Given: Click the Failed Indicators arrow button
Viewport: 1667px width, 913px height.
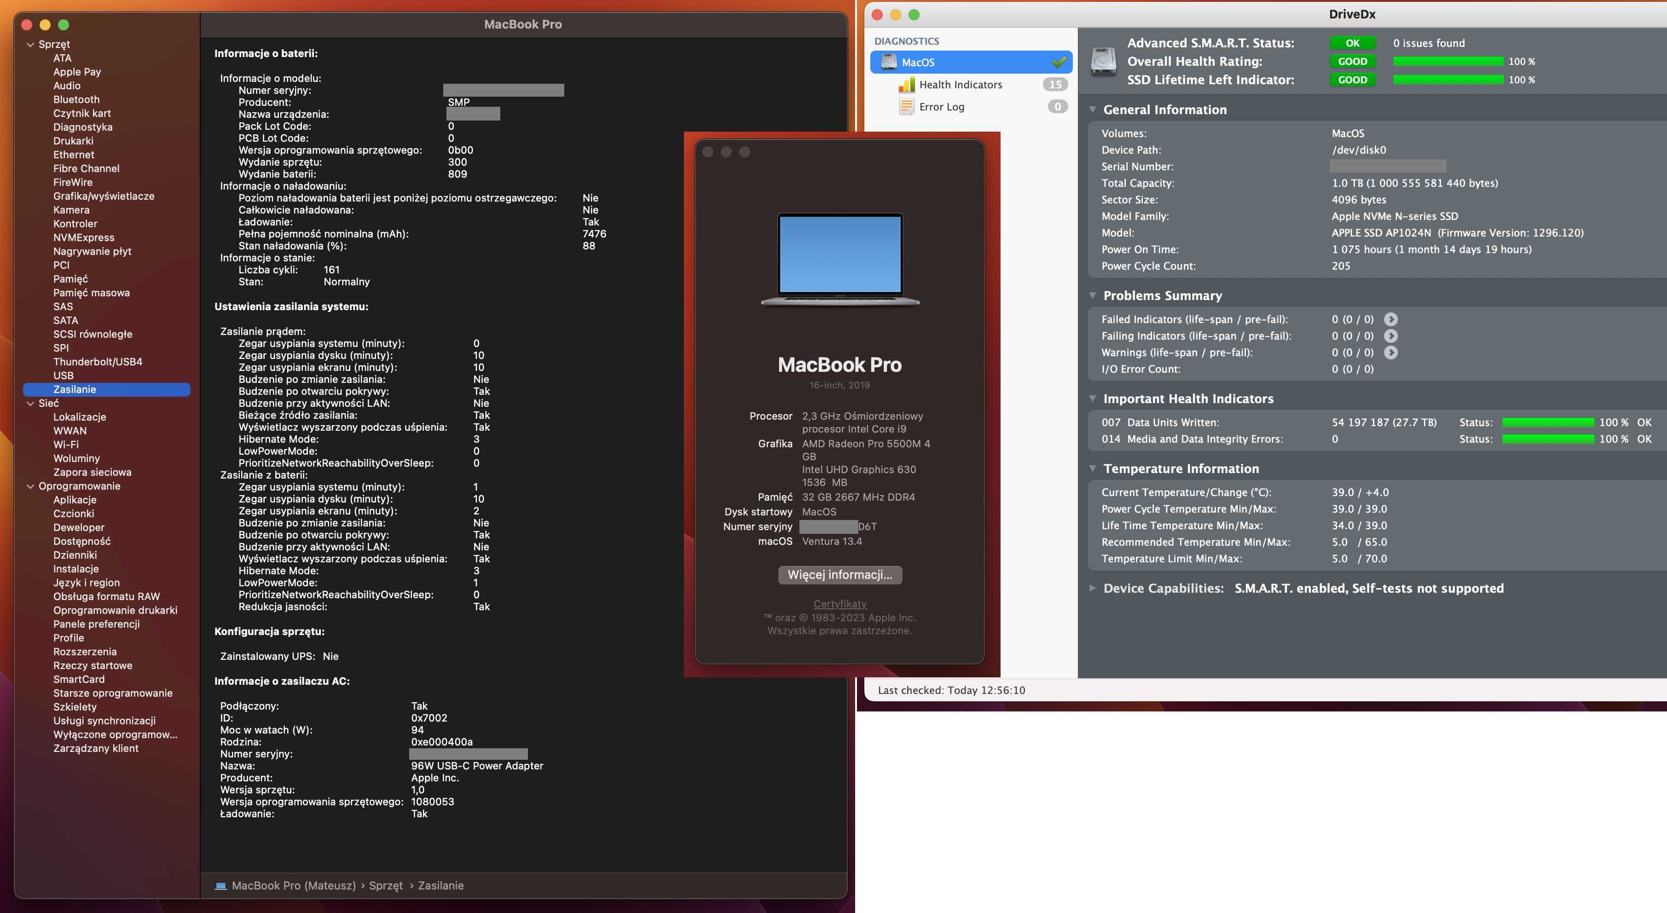Looking at the screenshot, I should pyautogui.click(x=1391, y=319).
